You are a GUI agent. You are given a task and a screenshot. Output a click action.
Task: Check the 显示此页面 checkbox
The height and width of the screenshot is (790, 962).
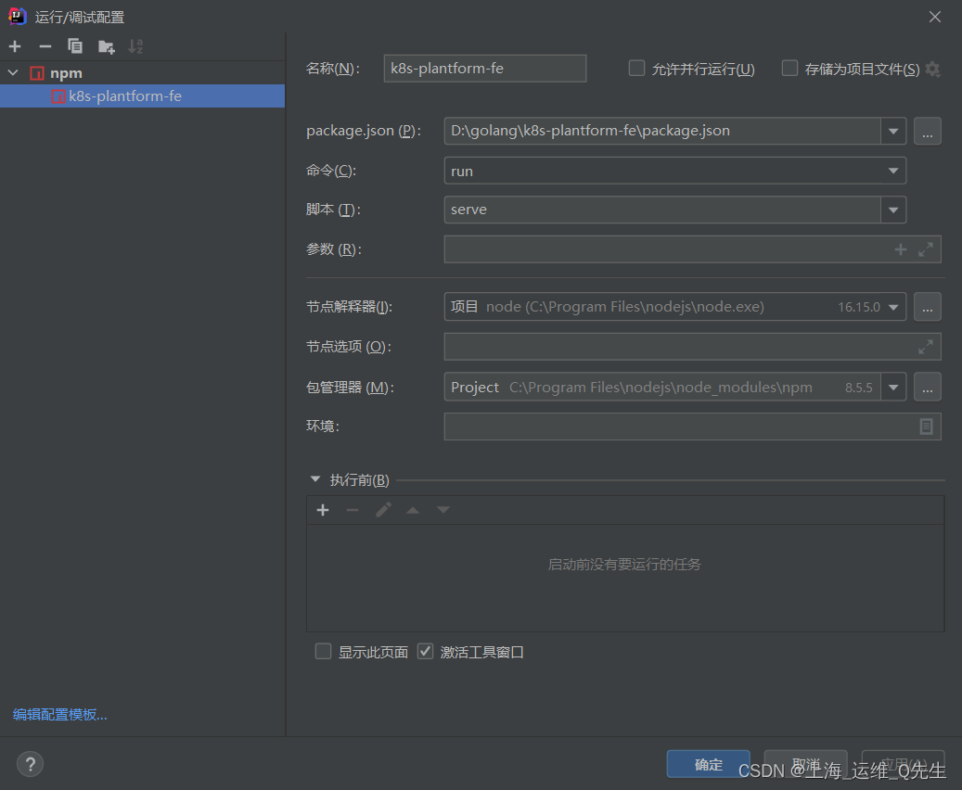tap(323, 651)
